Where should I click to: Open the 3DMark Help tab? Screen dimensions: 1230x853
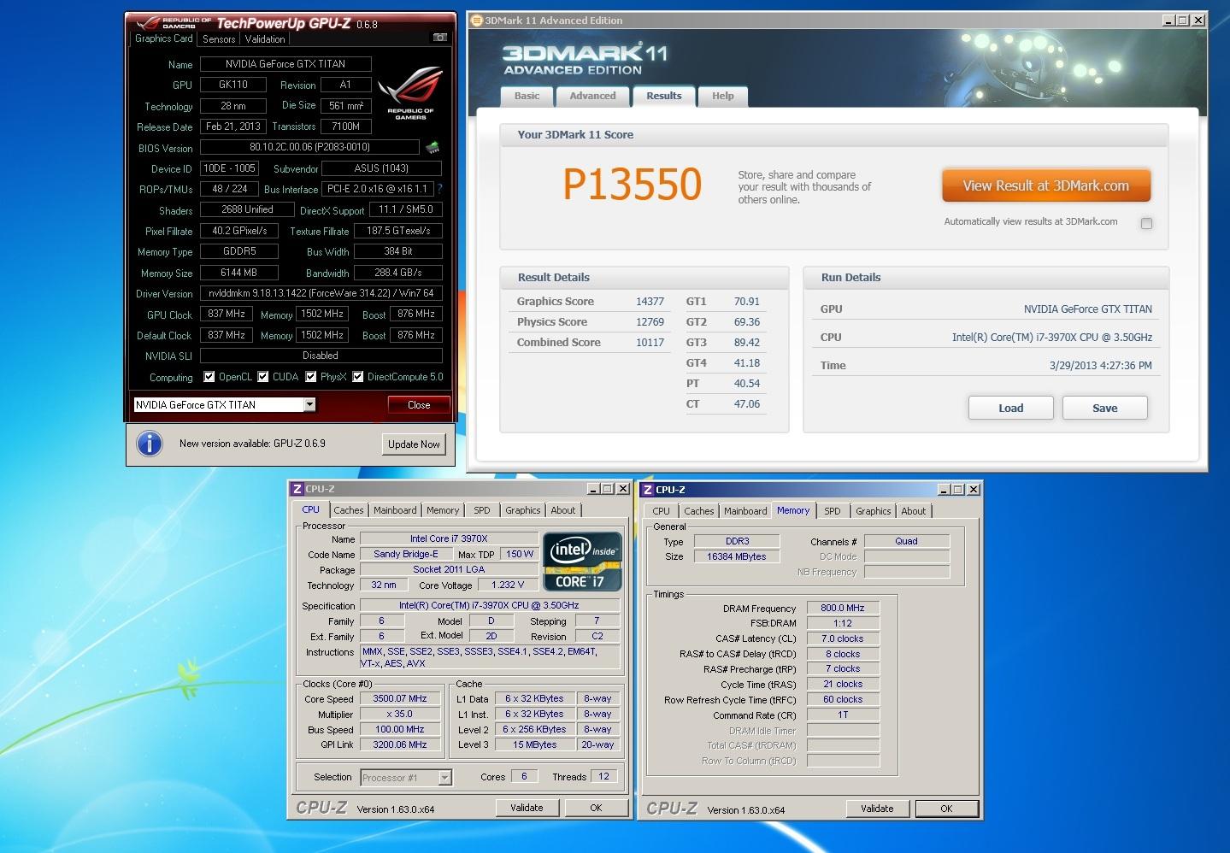723,96
